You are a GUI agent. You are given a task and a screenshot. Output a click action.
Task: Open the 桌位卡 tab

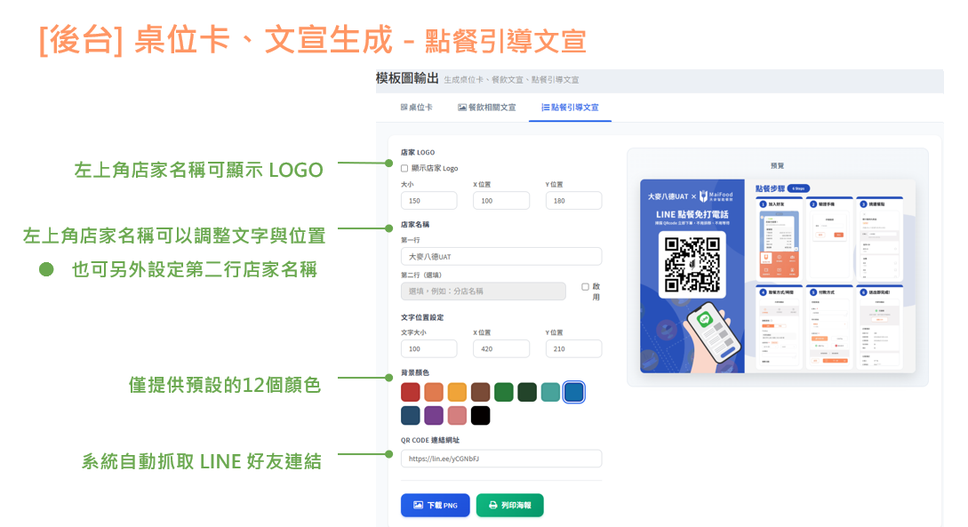[416, 108]
